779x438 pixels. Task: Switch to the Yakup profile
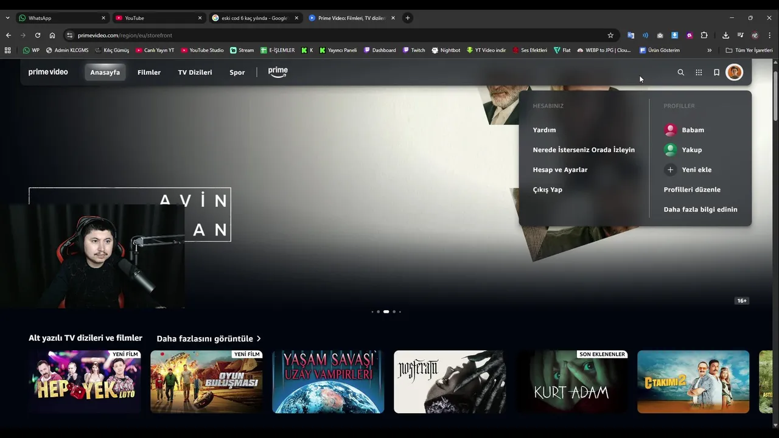click(683, 150)
